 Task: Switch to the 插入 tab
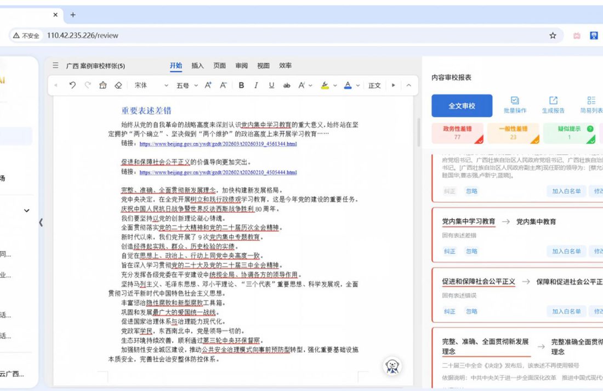coord(198,65)
